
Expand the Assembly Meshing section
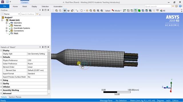1,90
